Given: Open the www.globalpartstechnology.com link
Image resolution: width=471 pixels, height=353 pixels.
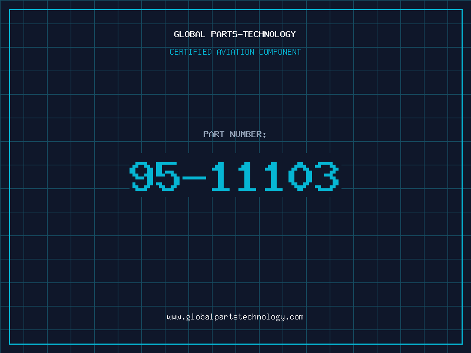Looking at the screenshot, I should 235,317.
